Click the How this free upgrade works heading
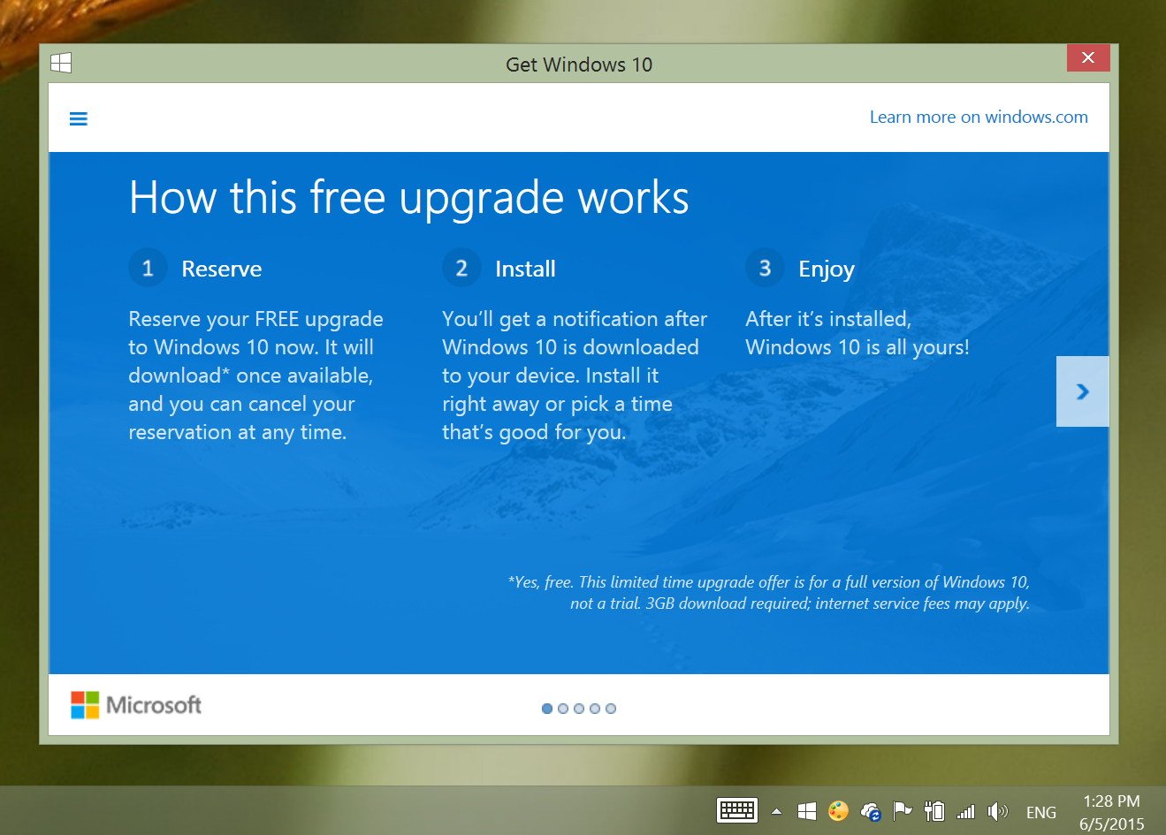This screenshot has width=1166, height=835. 409,198
